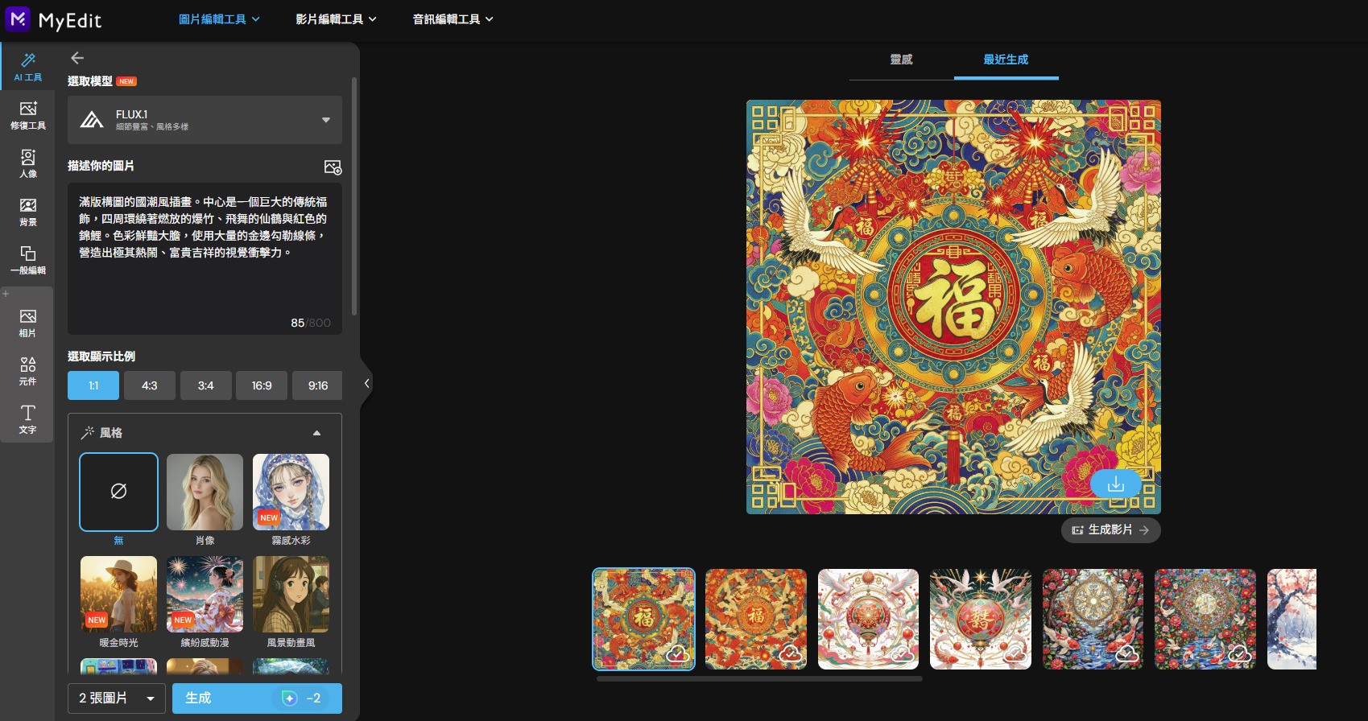Image resolution: width=1368 pixels, height=721 pixels.
Task: Choose the 肖像 style
Action: [205, 492]
